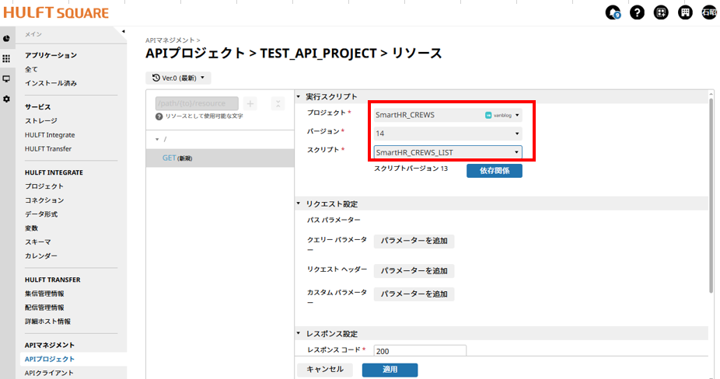The image size is (720, 379).
Task: Select the GET (新規) resource method
Action: click(x=220, y=158)
